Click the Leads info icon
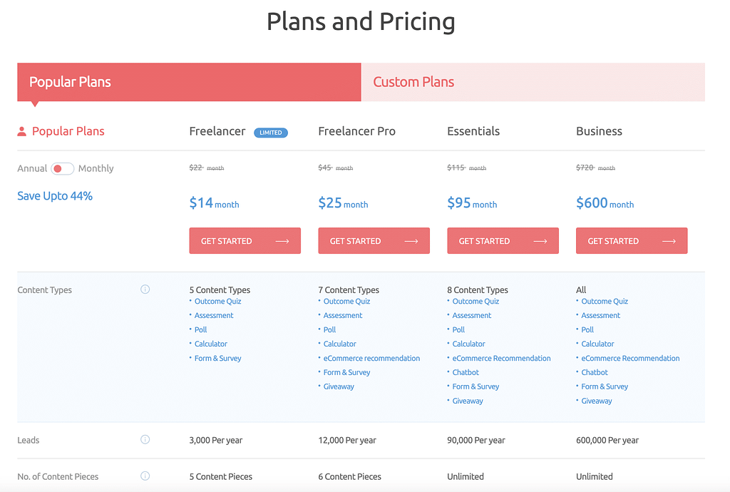Image resolution: width=730 pixels, height=492 pixels. [145, 439]
